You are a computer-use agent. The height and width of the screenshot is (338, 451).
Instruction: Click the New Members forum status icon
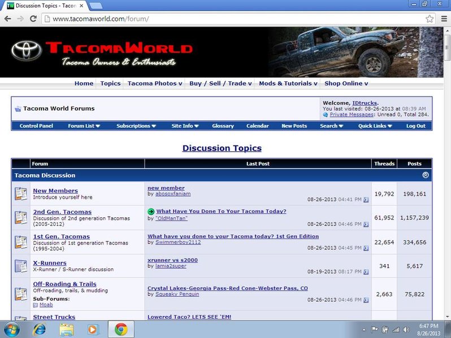(21, 194)
